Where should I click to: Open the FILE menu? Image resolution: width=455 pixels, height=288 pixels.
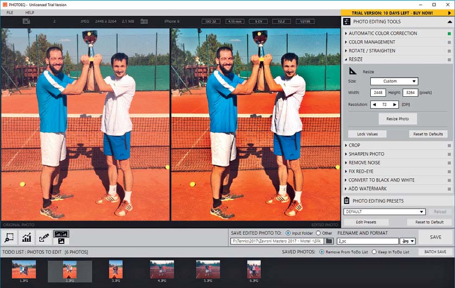[x=10, y=12]
